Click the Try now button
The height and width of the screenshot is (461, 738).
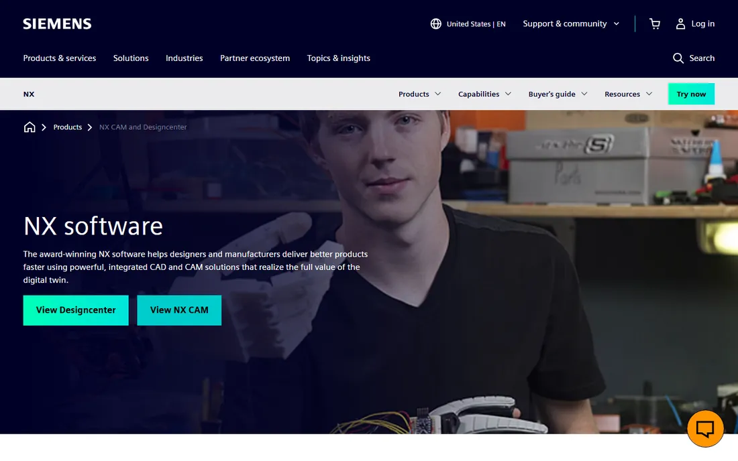pyautogui.click(x=691, y=94)
